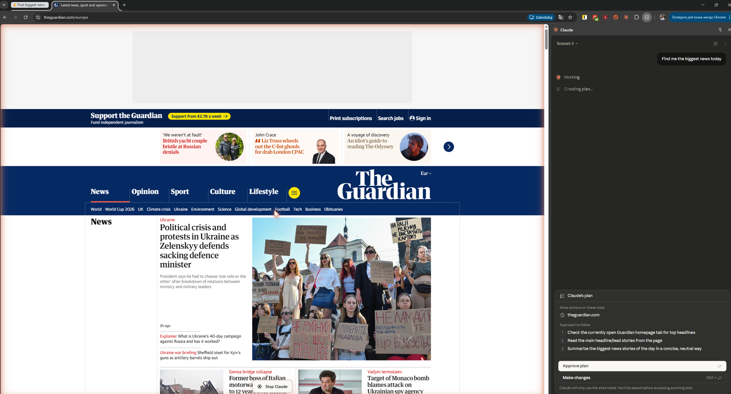Click the Make changes button
The image size is (731, 394).
click(642, 378)
